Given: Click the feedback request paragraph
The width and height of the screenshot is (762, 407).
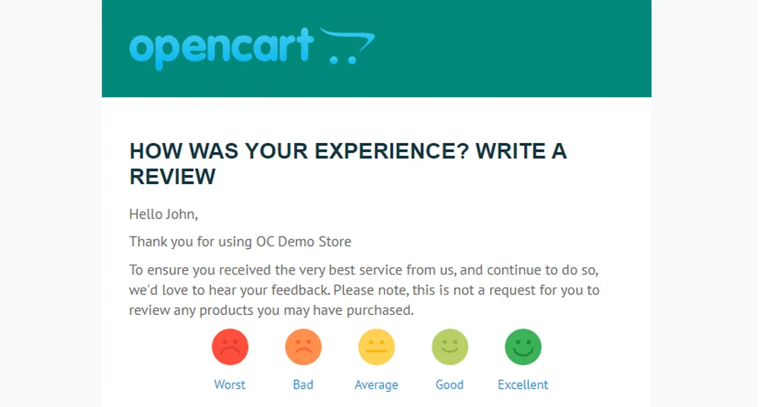Looking at the screenshot, I should [364, 290].
